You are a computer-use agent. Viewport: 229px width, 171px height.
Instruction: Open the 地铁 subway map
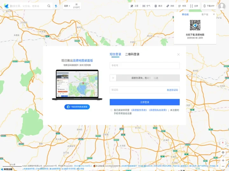182,6
